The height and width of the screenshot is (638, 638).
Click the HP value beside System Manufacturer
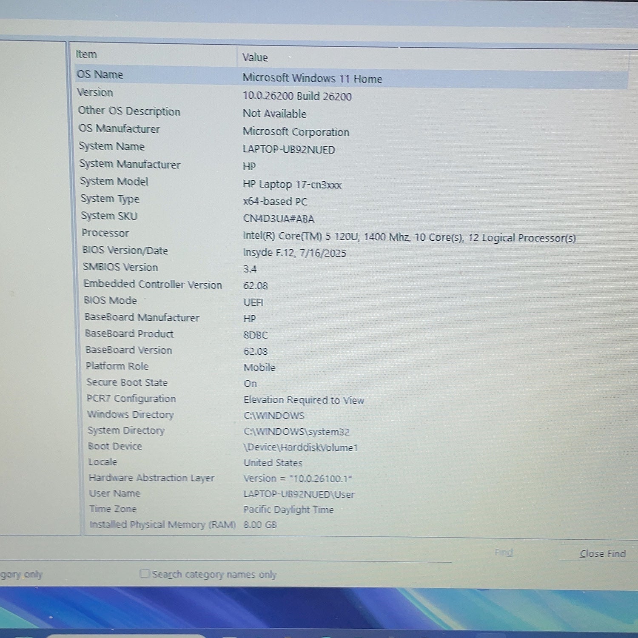click(x=249, y=166)
